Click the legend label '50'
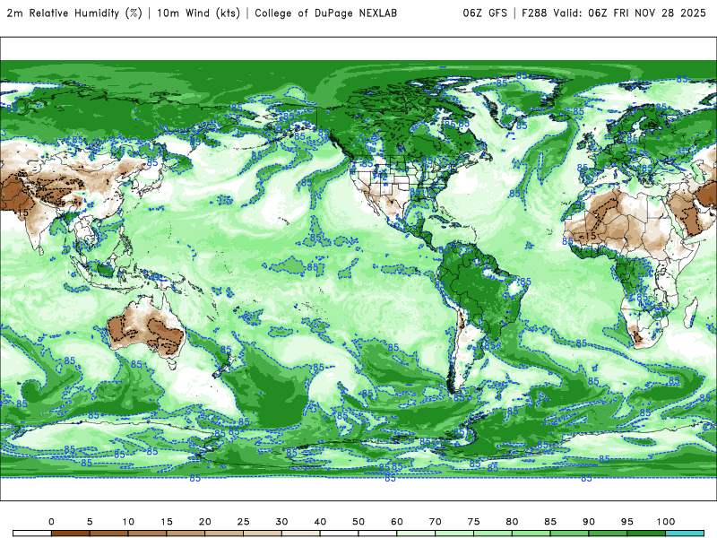 [x=358, y=522]
